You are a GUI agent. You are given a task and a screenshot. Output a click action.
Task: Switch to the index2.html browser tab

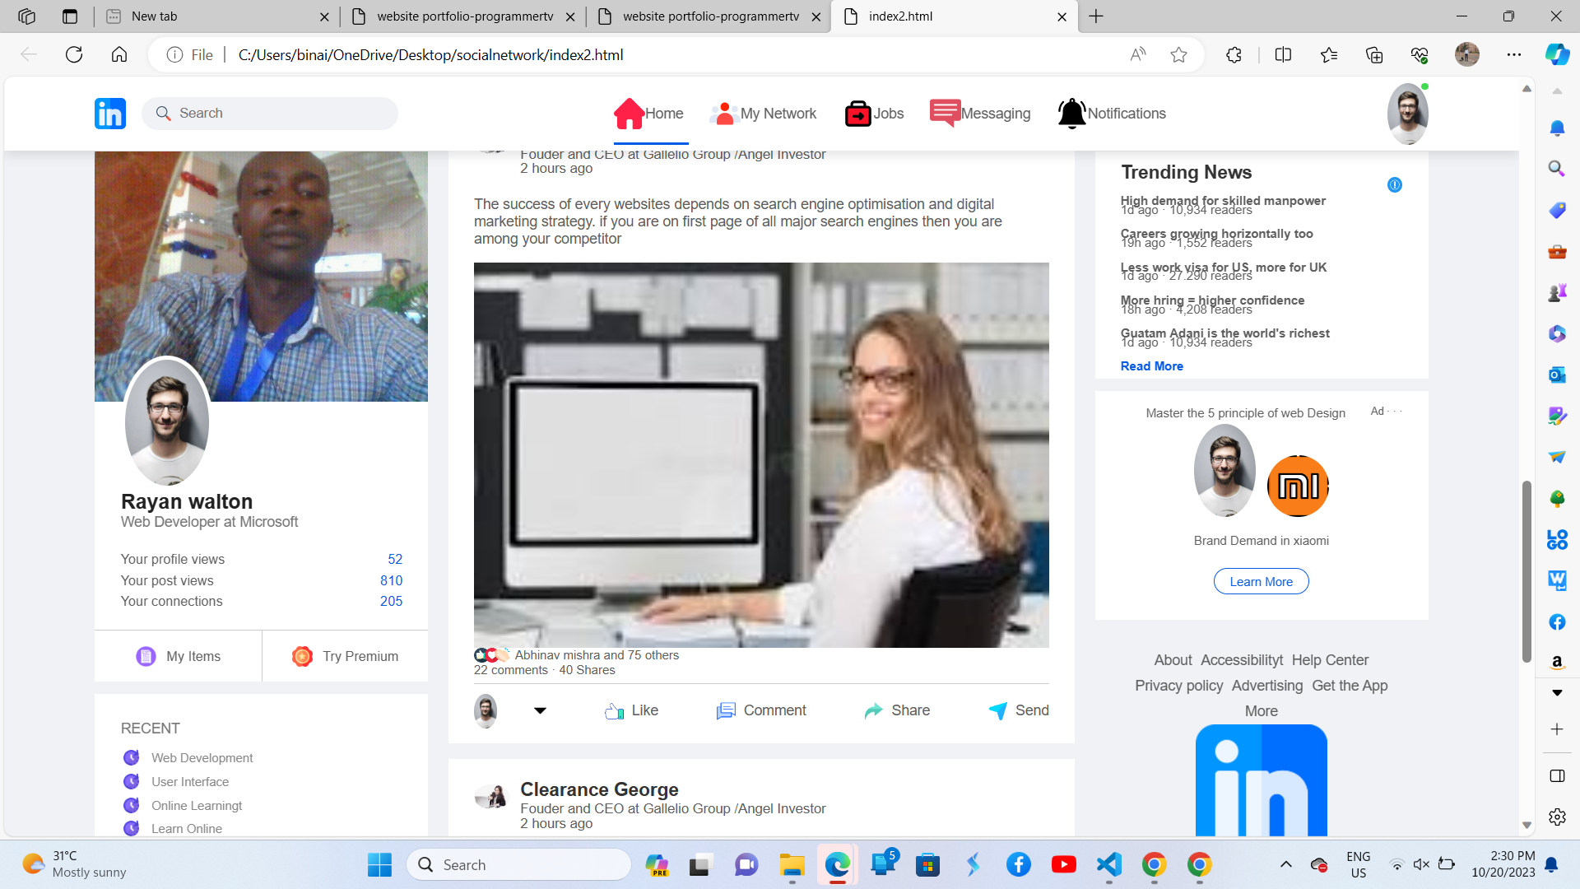(x=955, y=16)
